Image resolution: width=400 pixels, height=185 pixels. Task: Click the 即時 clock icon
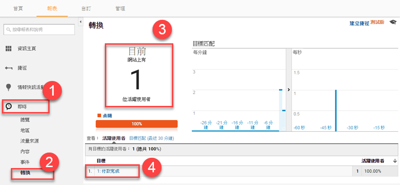[9, 107]
